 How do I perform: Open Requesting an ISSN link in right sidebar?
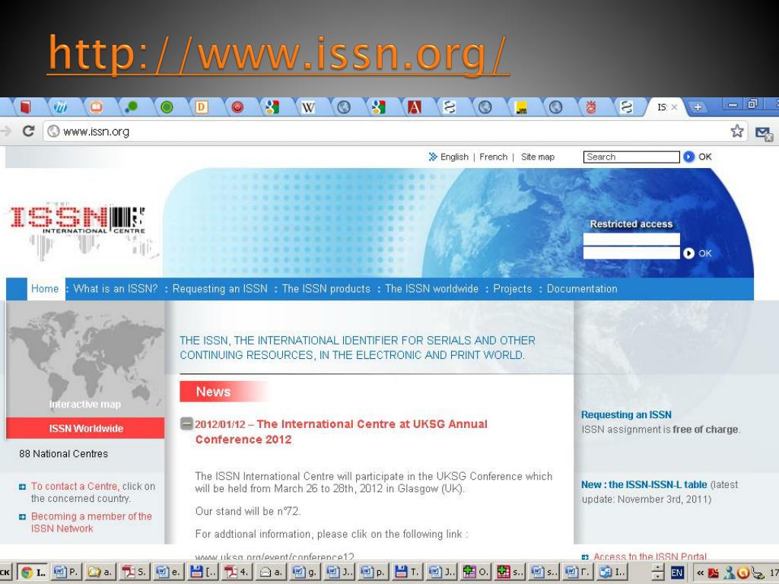[x=626, y=414]
